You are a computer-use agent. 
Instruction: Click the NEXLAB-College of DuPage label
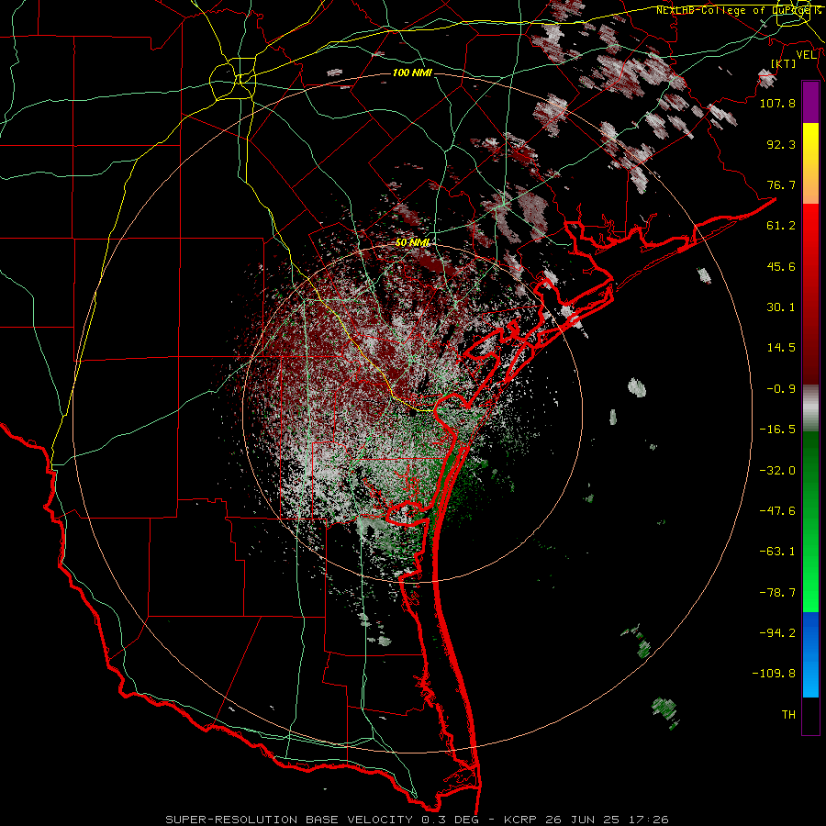[x=738, y=10]
